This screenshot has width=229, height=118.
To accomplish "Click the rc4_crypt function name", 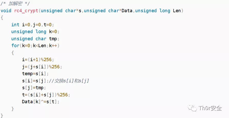I will tap(26, 11).
